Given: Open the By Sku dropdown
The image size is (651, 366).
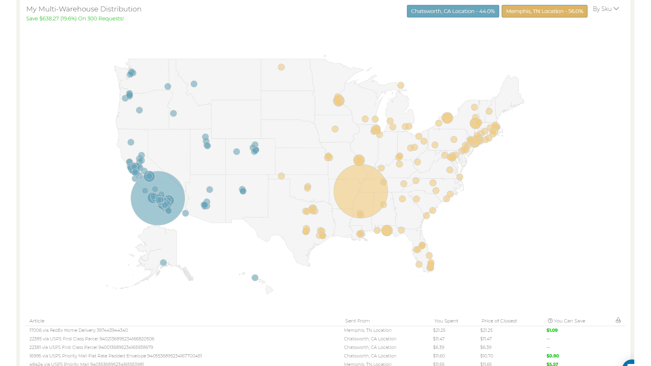Looking at the screenshot, I should 605,9.
